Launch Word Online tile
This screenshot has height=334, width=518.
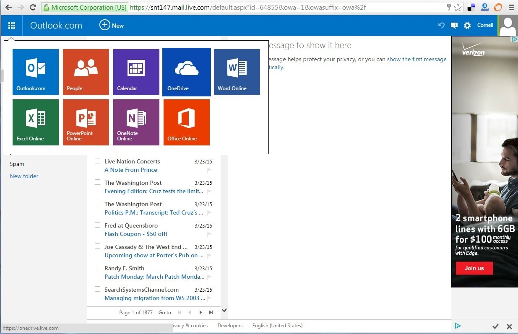[x=237, y=72]
